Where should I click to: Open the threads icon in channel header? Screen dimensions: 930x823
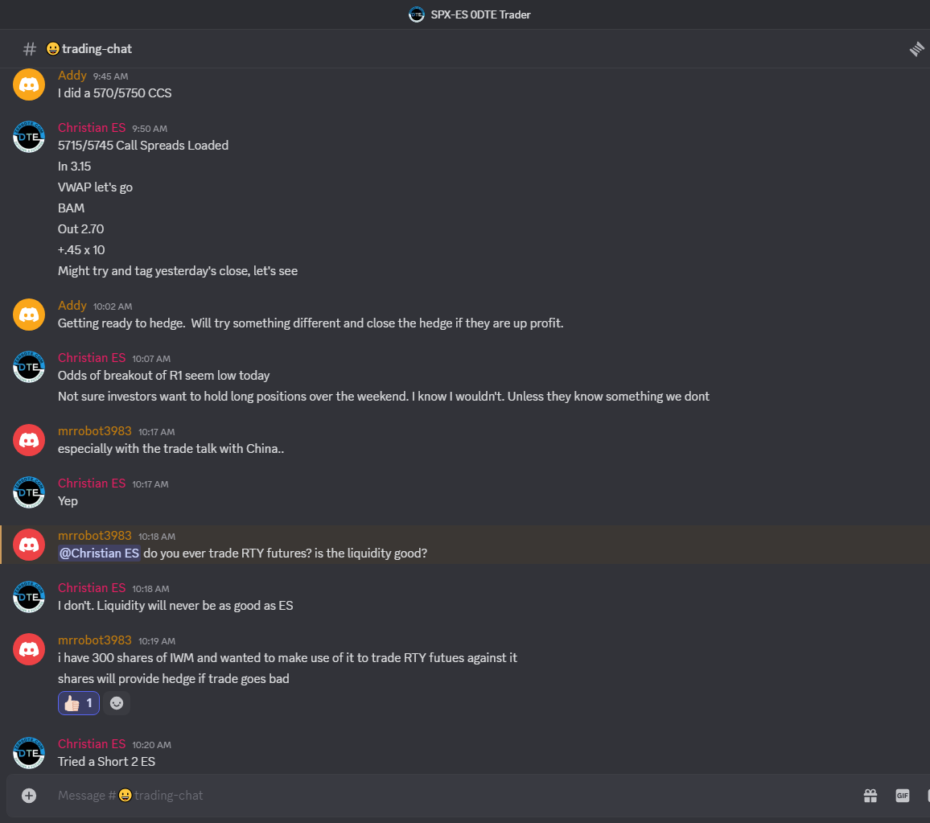(x=917, y=48)
